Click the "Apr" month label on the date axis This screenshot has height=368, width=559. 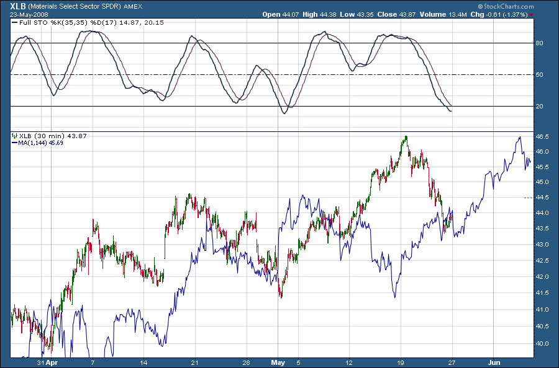52,363
